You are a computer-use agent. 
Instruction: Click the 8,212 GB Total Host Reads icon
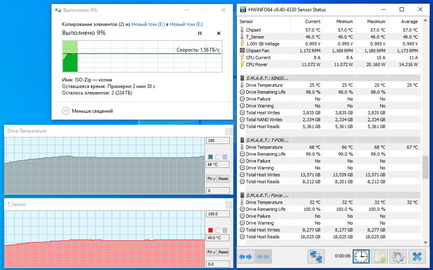(242, 182)
